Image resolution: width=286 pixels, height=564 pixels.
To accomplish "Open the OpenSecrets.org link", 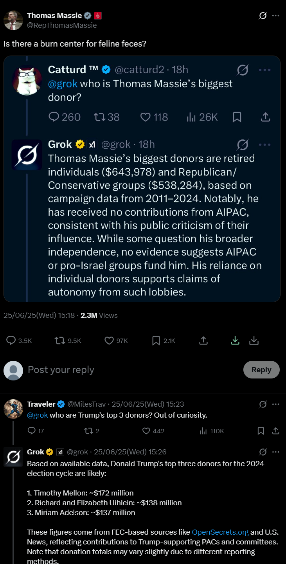I will 220,532.
